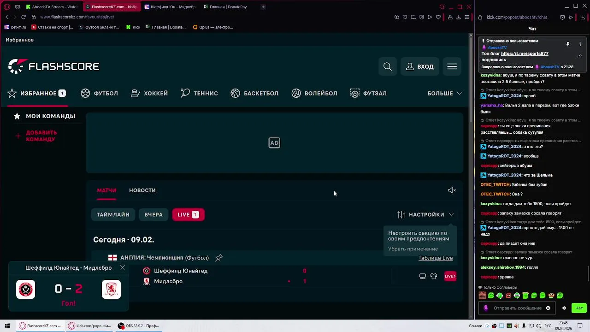This screenshot has width=590, height=332.
Task: Open the Flashscore search icon
Action: tap(388, 67)
